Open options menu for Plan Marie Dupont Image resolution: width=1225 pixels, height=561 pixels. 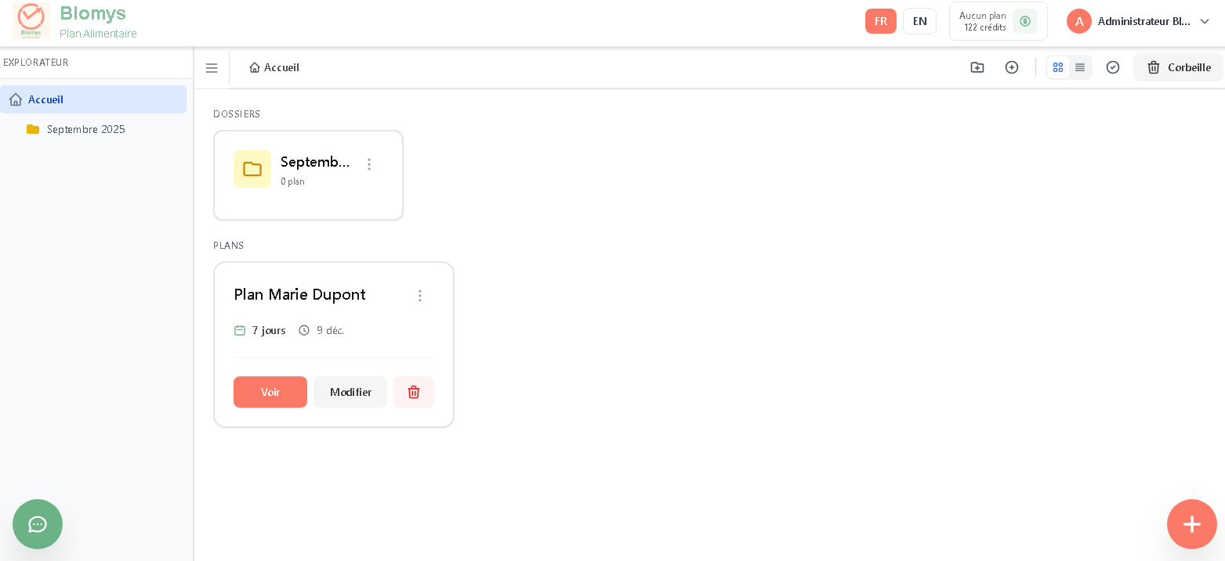point(420,296)
